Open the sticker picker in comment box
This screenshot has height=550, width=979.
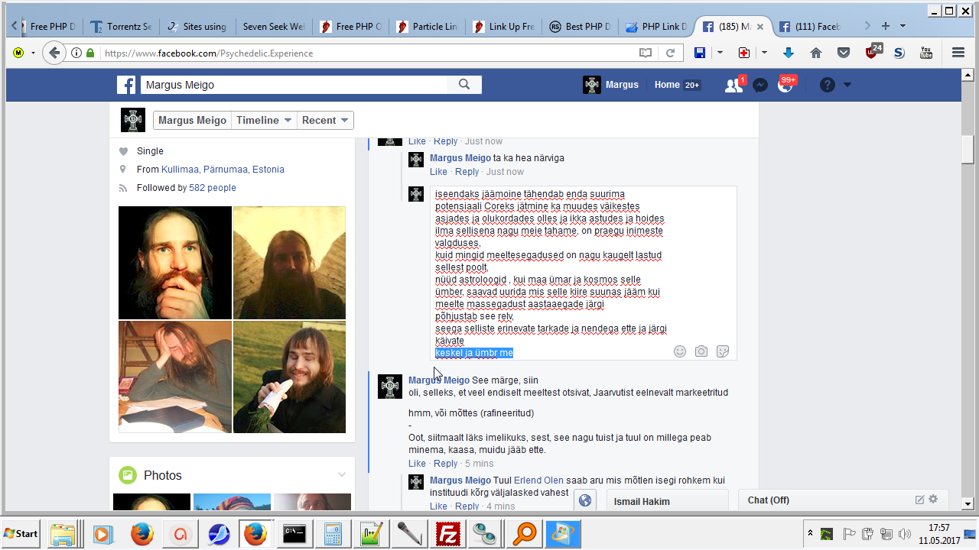pos(723,351)
